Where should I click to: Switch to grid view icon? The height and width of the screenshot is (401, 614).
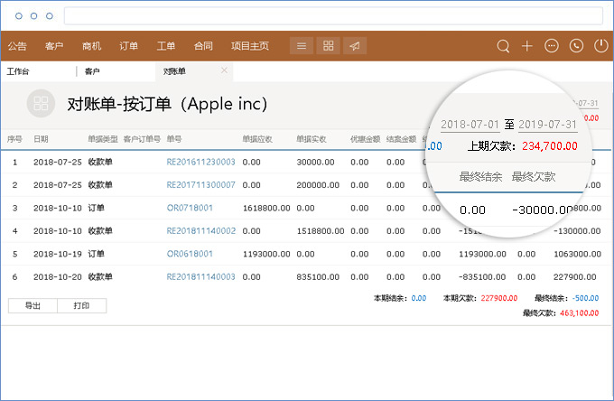click(329, 46)
